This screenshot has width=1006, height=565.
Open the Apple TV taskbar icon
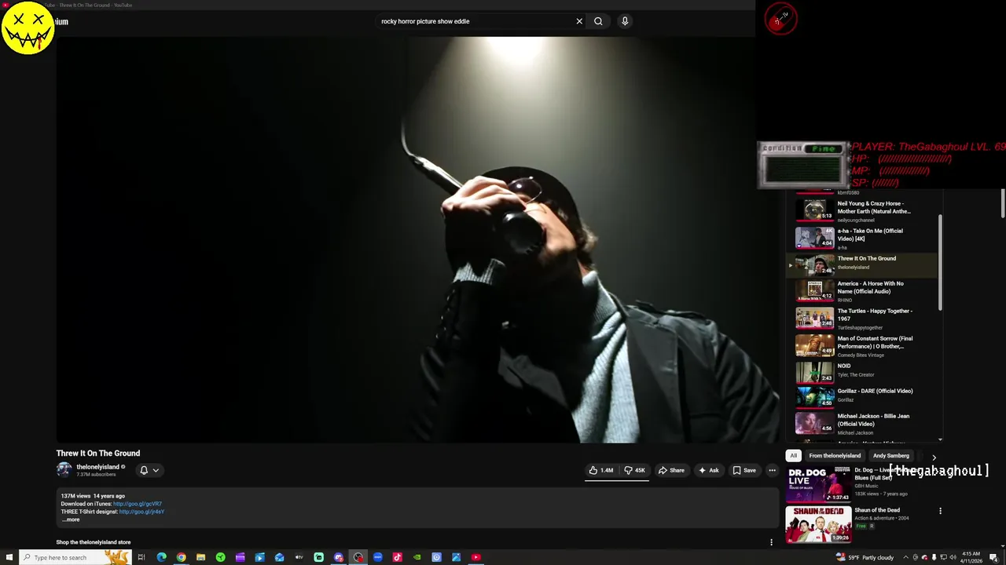[299, 557]
